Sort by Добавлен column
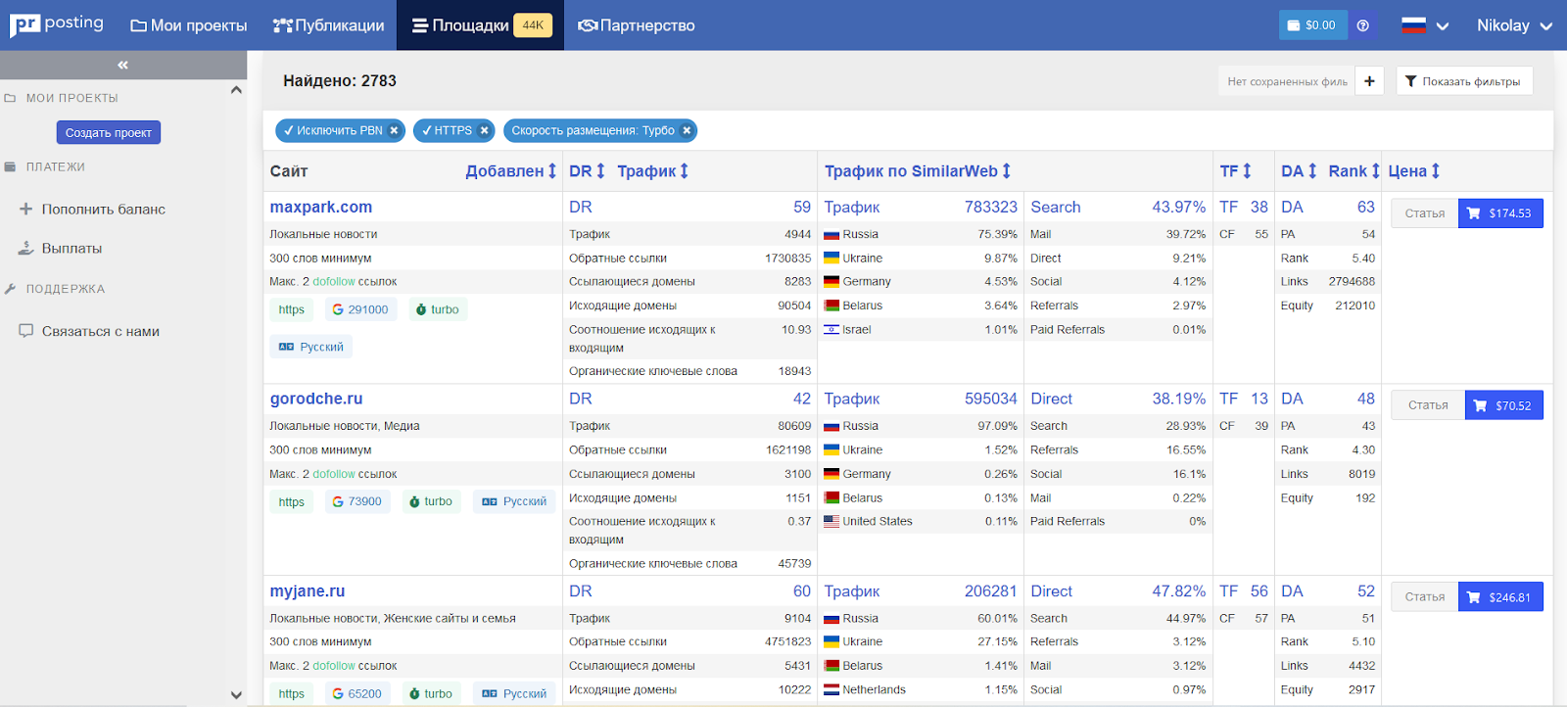This screenshot has height=707, width=1567. click(x=511, y=171)
